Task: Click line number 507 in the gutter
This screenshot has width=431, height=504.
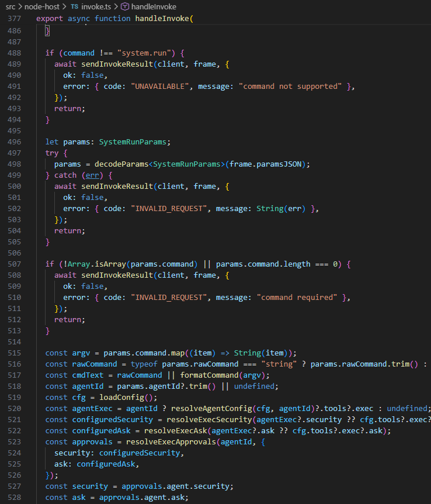Action: [14, 264]
